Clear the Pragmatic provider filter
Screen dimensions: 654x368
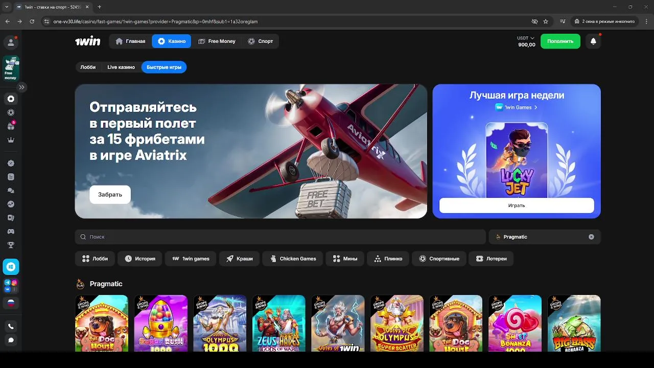[591, 237]
